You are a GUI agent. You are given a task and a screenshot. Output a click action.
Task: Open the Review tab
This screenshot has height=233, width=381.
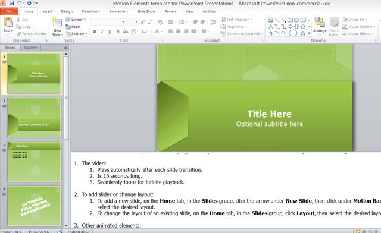171,11
